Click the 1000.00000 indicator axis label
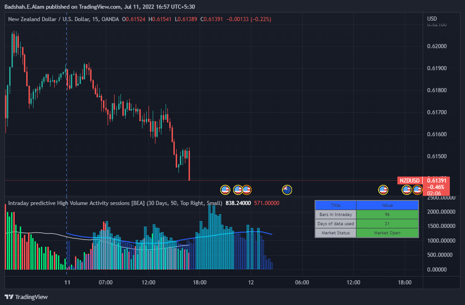The height and width of the screenshot is (305, 465). coord(441,240)
